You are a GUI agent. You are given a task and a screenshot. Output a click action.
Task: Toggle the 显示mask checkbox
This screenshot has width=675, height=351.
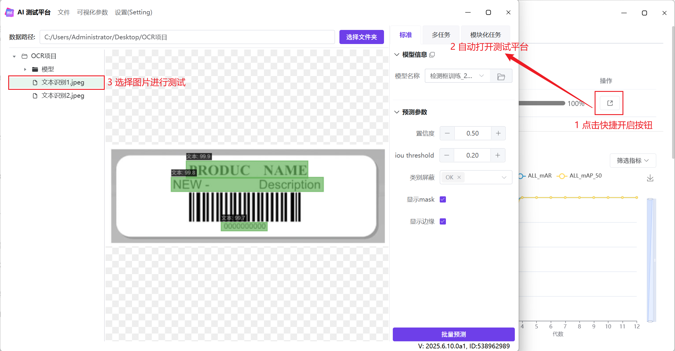pyautogui.click(x=443, y=200)
